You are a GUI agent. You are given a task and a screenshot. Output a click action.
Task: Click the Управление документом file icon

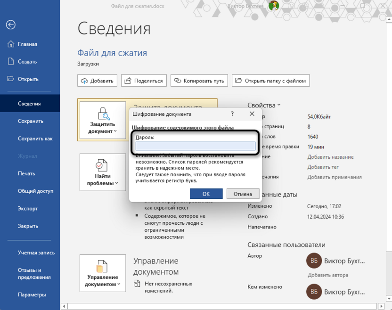pos(102,267)
